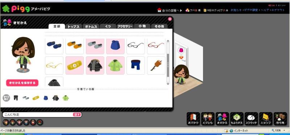
Task: Select the partially visible dark hooded jacket item
Action: [x=54, y=82]
